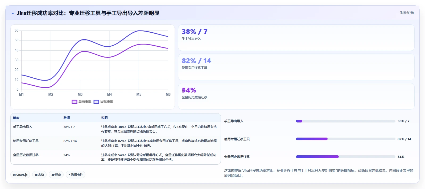Image resolution: width=425 pixels, height=189 pixels.
Task: Click the M2 axis label on chart
Action: coord(51,94)
